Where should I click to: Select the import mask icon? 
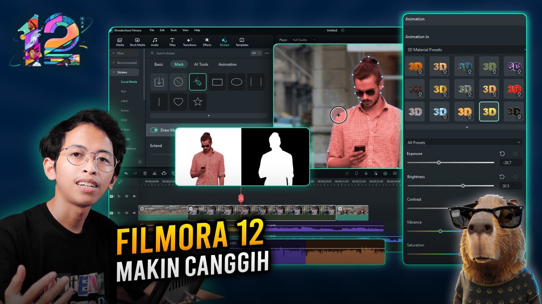coord(159,82)
